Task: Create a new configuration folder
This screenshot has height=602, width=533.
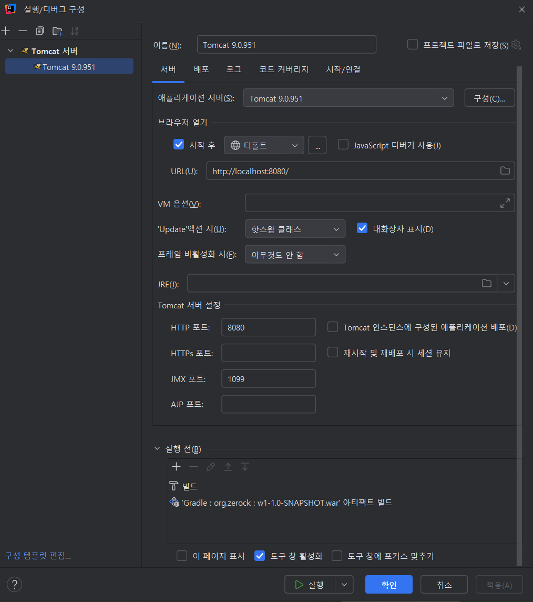Action: tap(57, 31)
